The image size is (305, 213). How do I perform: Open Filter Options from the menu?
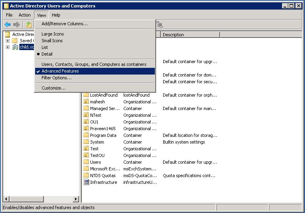(x=56, y=78)
